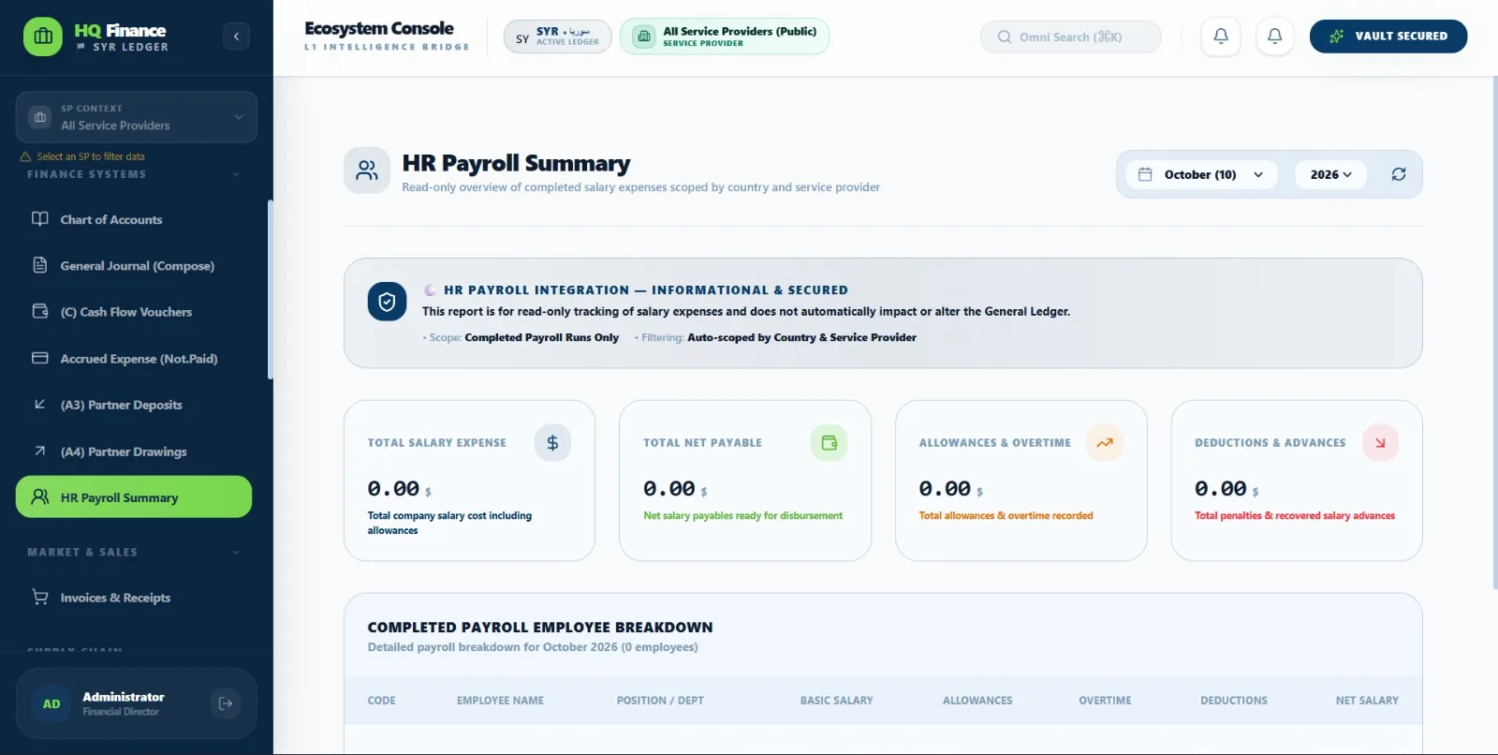1498x755 pixels.
Task: Click the shield icon in the HR Payroll Integration banner
Action: pyautogui.click(x=387, y=302)
